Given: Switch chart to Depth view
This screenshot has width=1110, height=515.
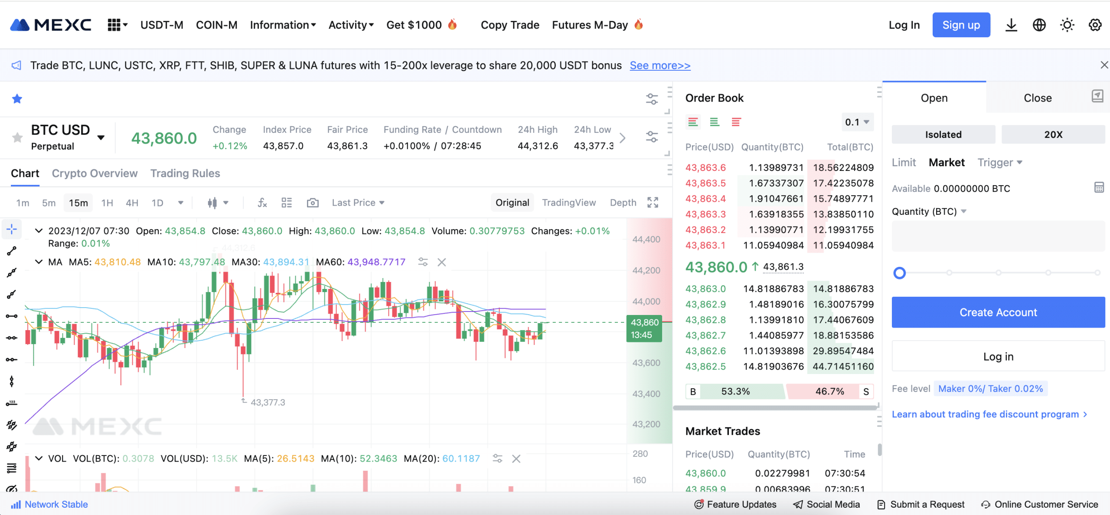Looking at the screenshot, I should (623, 203).
